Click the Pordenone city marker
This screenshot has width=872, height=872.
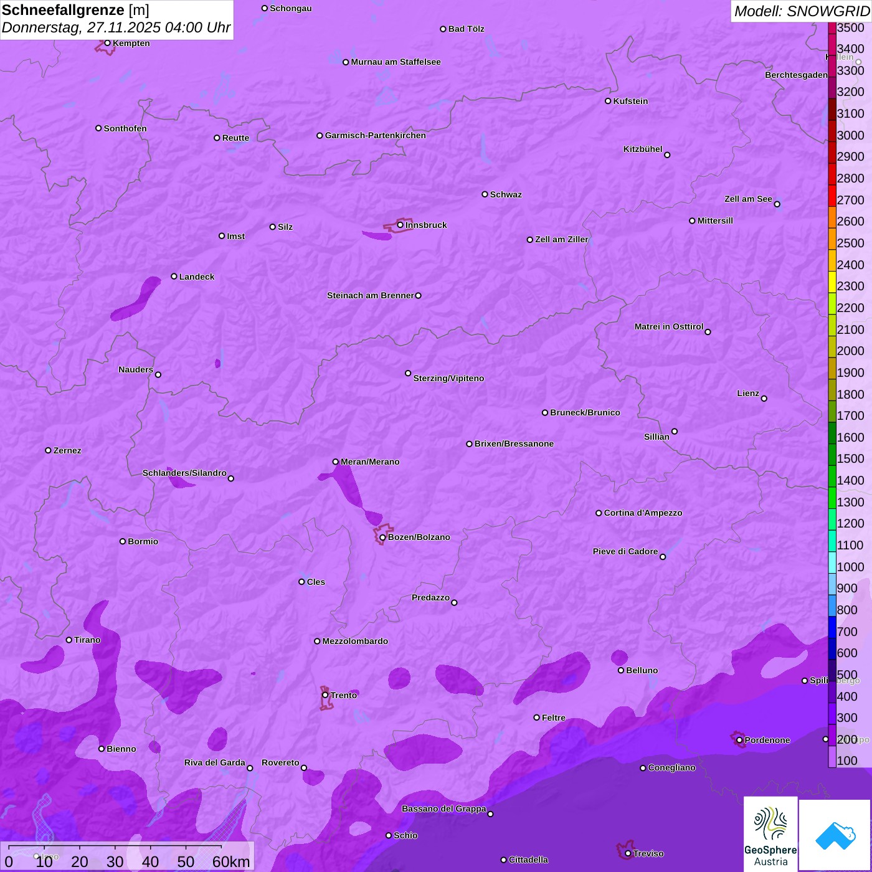pyautogui.click(x=739, y=741)
